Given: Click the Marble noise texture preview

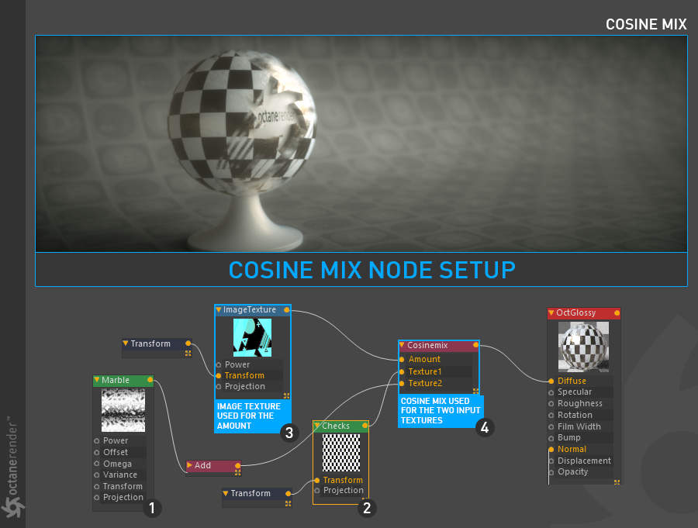Looking at the screenshot, I should point(123,410).
